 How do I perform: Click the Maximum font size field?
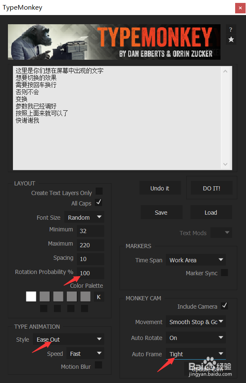click(x=90, y=245)
